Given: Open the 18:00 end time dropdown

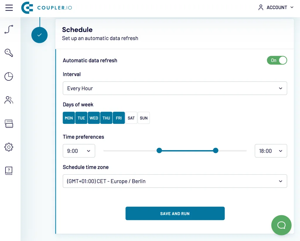Looking at the screenshot, I should click(x=271, y=151).
